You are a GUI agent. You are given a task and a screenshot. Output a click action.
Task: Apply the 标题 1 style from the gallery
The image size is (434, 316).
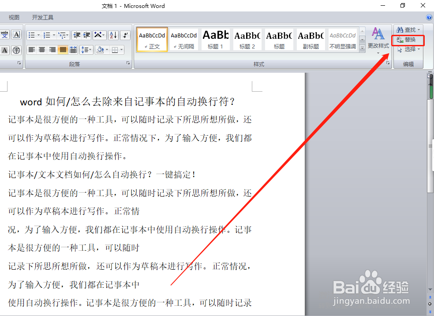[x=215, y=39]
